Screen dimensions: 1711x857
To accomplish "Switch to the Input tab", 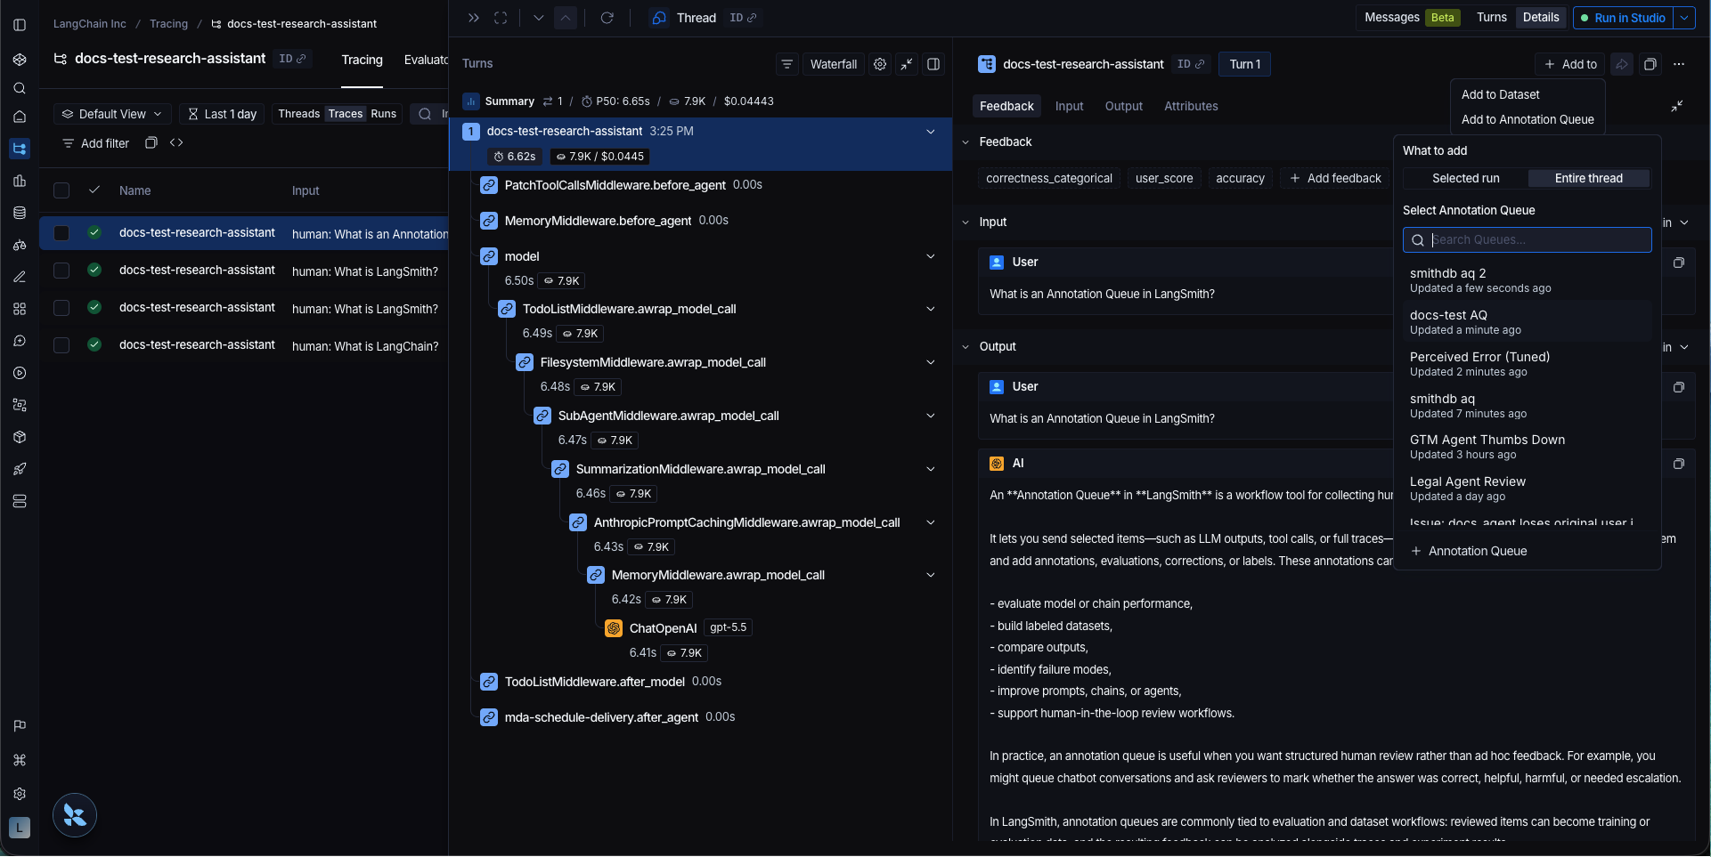I will click(1069, 106).
